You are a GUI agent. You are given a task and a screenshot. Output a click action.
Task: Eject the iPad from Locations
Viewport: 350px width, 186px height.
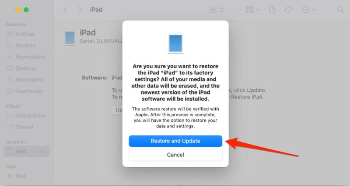click(42, 152)
